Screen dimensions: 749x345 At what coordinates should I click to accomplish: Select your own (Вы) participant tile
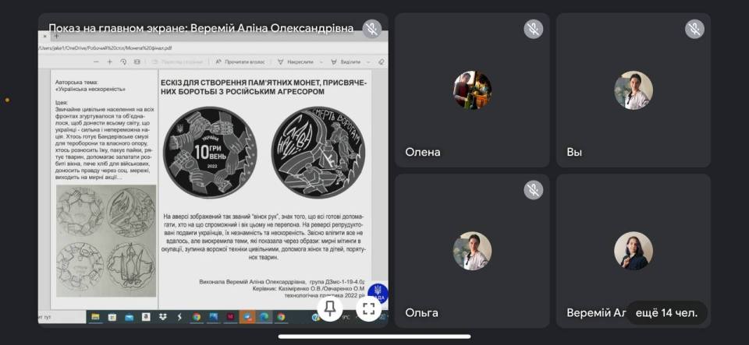point(634,90)
